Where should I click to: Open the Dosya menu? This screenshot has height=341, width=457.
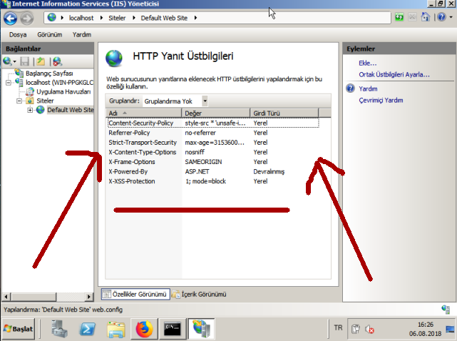(18, 35)
